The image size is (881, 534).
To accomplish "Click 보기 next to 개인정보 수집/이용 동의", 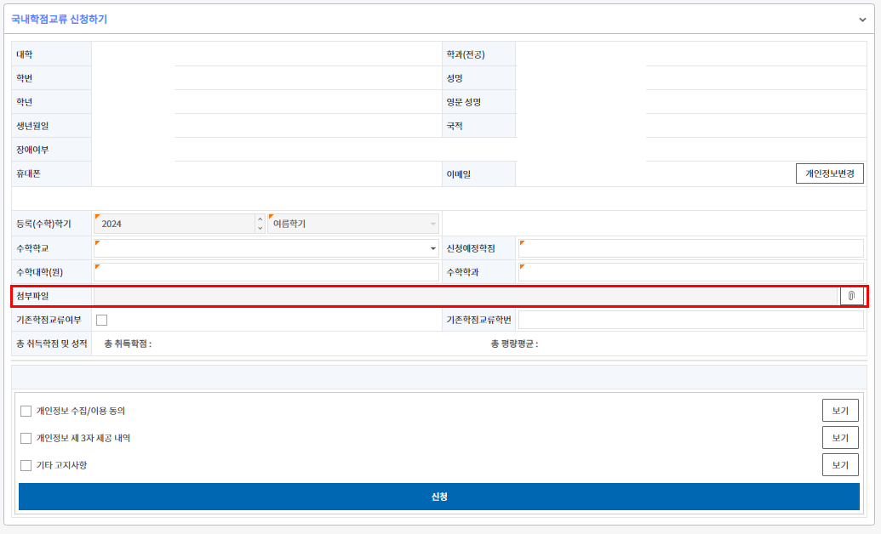I will [839, 410].
